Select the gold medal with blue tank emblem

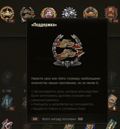pyautogui.click(x=90, y=13)
